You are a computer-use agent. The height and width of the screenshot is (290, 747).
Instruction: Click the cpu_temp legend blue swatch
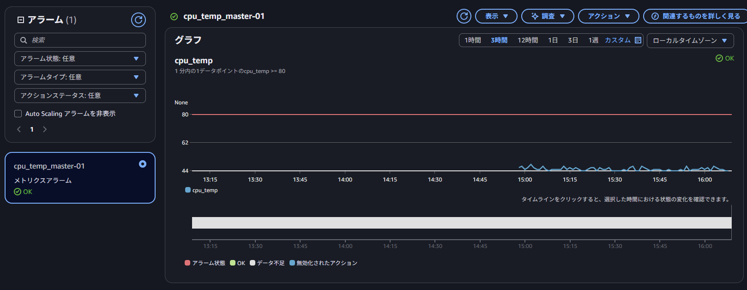[188, 190]
